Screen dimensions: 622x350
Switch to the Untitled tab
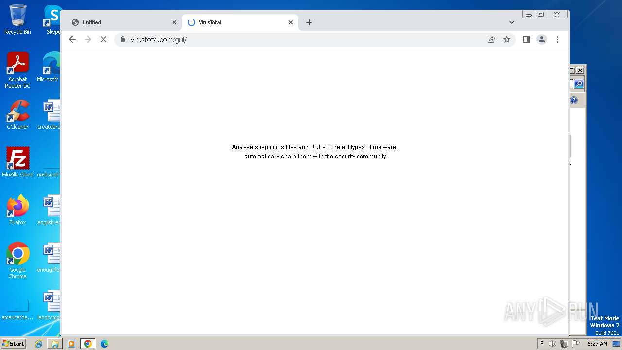coord(124,22)
